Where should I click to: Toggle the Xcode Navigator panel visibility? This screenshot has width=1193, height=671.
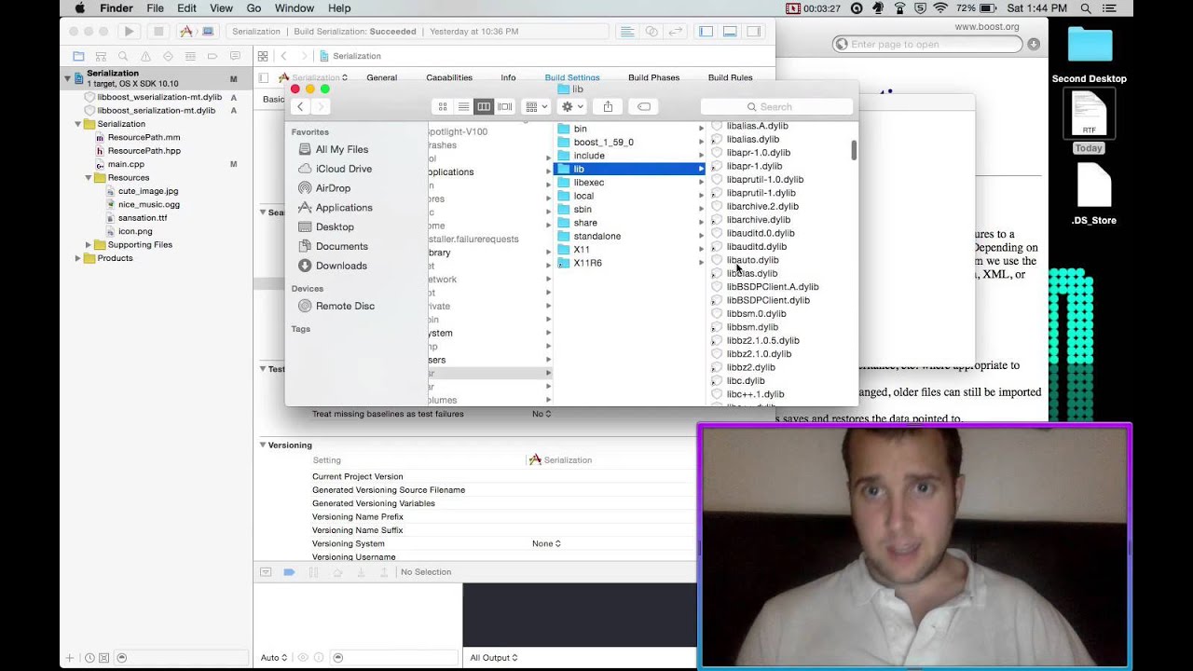pos(706,31)
